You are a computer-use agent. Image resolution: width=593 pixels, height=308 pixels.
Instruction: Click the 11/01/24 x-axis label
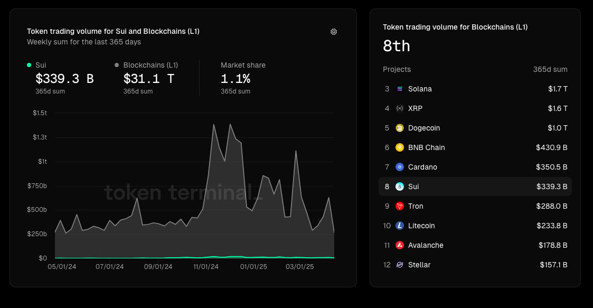pos(206,267)
